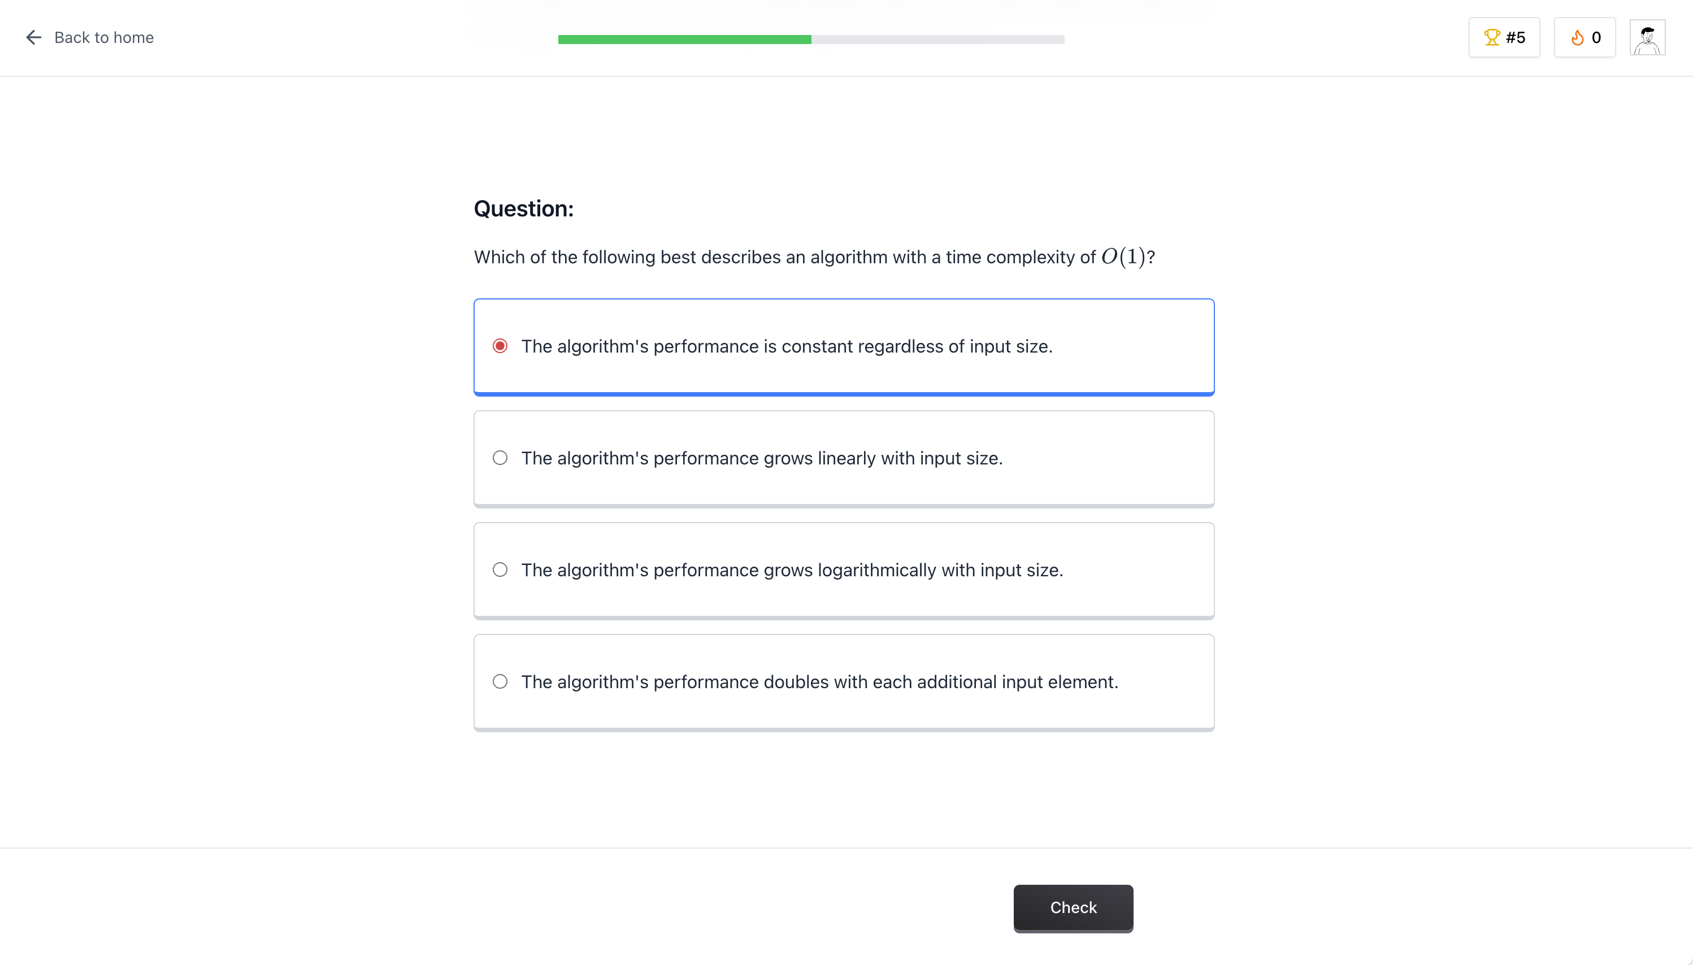Screen dimensions: 1693x965
Task: Go back via Back to home link
Action: 104,38
